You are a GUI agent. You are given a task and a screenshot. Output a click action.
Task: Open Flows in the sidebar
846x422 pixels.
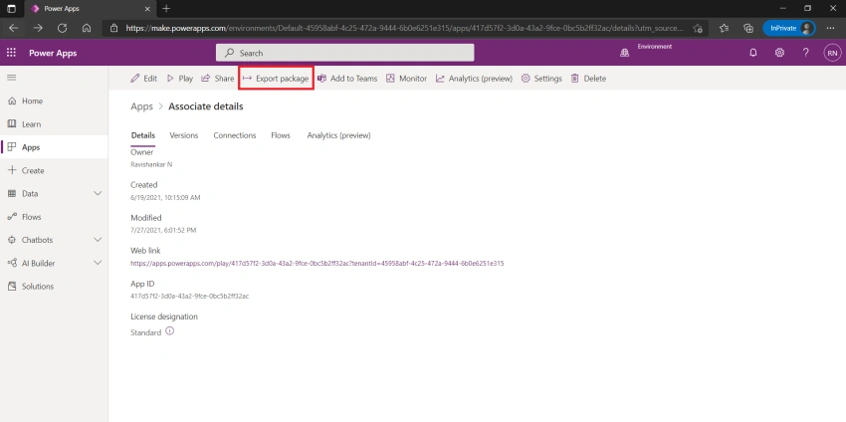(54, 217)
